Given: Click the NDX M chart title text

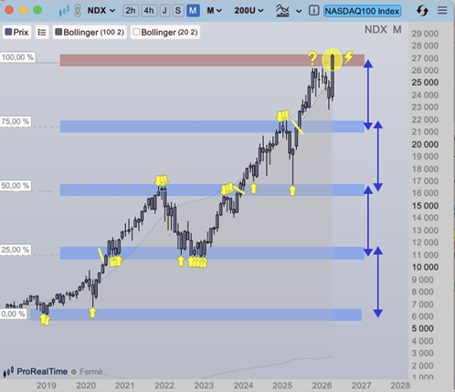Looking at the screenshot, I should tap(383, 30).
